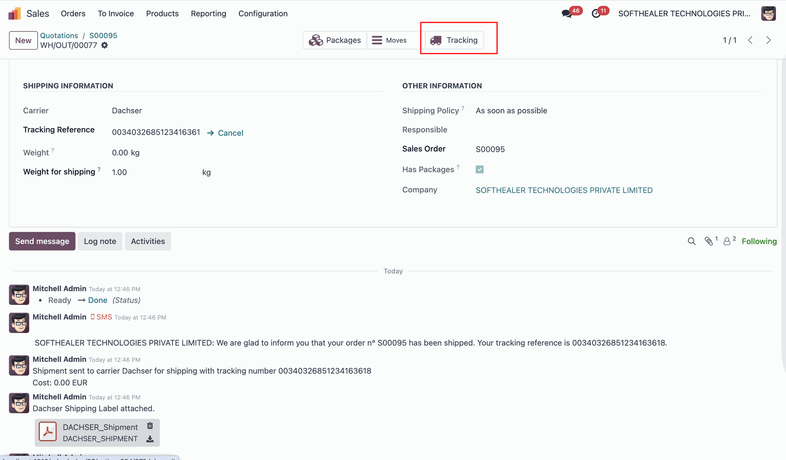Open the Moves list button
The height and width of the screenshot is (460, 786).
click(x=389, y=40)
